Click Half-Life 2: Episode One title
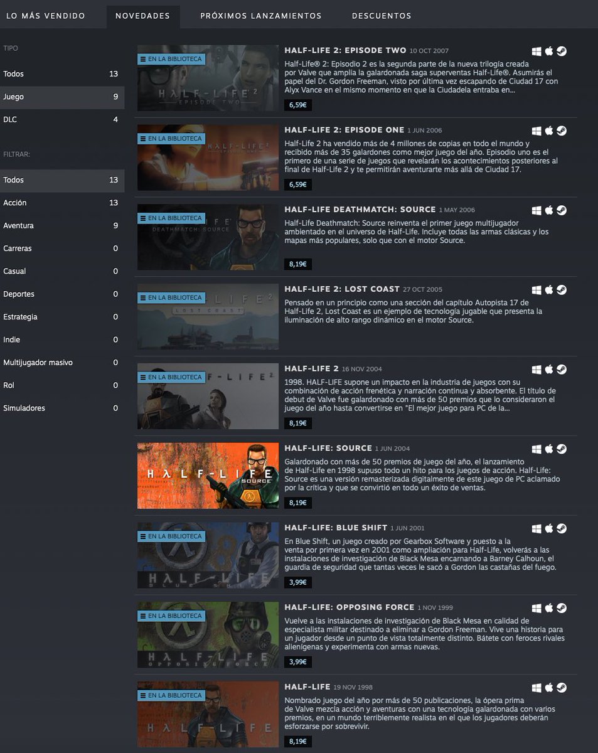The width and height of the screenshot is (598, 753). coord(344,130)
